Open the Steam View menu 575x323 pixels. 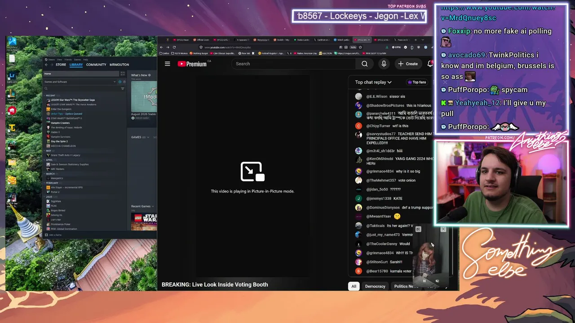[x=60, y=59]
